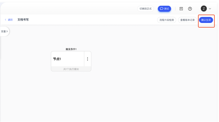Click the 测试 text label
219x122 pixels.
(x=166, y=9)
